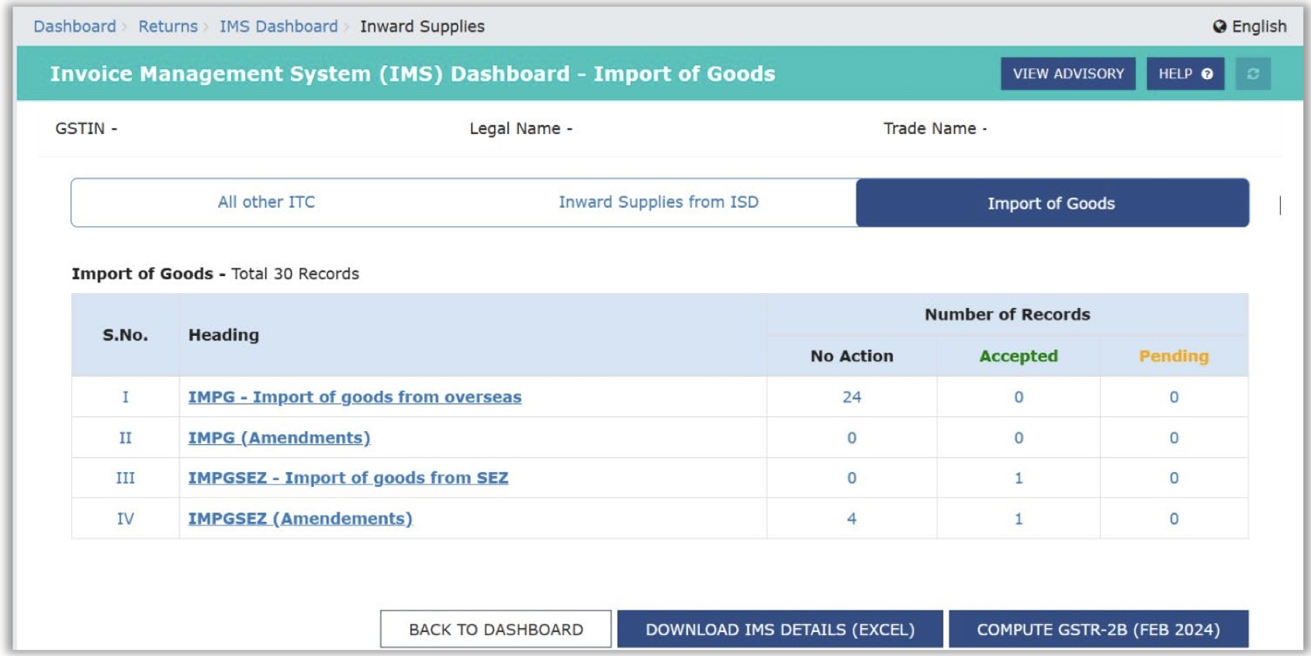The image size is (1311, 656).
Task: Click the refresh icon in header
Action: tap(1252, 74)
